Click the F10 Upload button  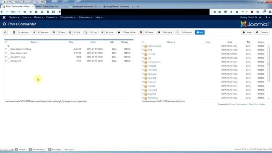click(x=184, y=32)
